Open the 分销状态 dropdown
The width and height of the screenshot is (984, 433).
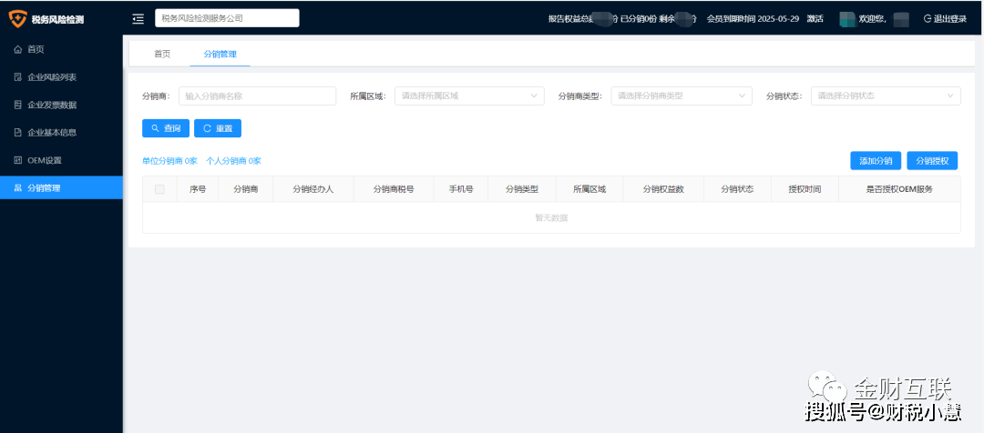click(885, 96)
